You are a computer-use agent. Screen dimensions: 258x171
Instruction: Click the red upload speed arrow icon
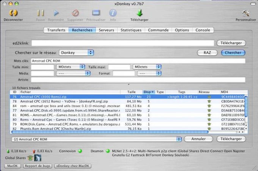(x=34, y=151)
